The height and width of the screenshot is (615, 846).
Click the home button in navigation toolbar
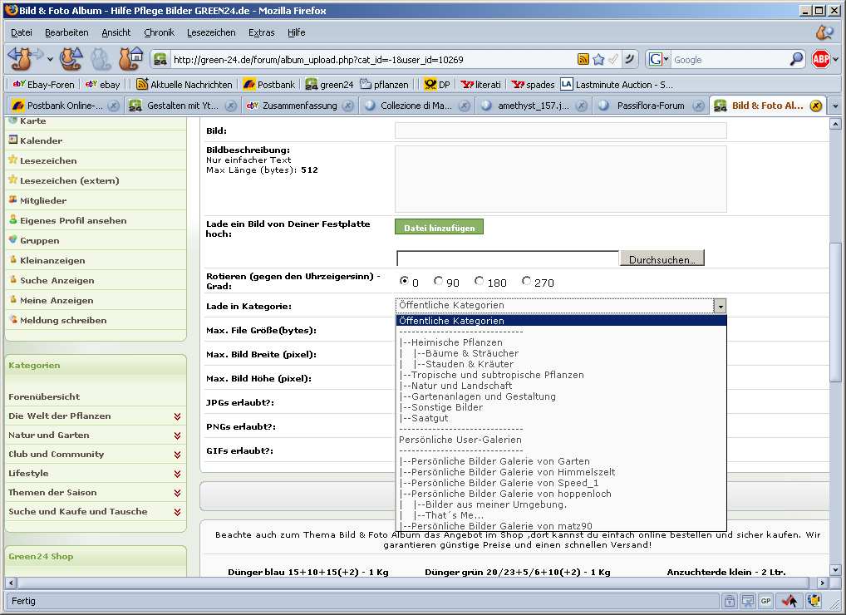pos(130,59)
